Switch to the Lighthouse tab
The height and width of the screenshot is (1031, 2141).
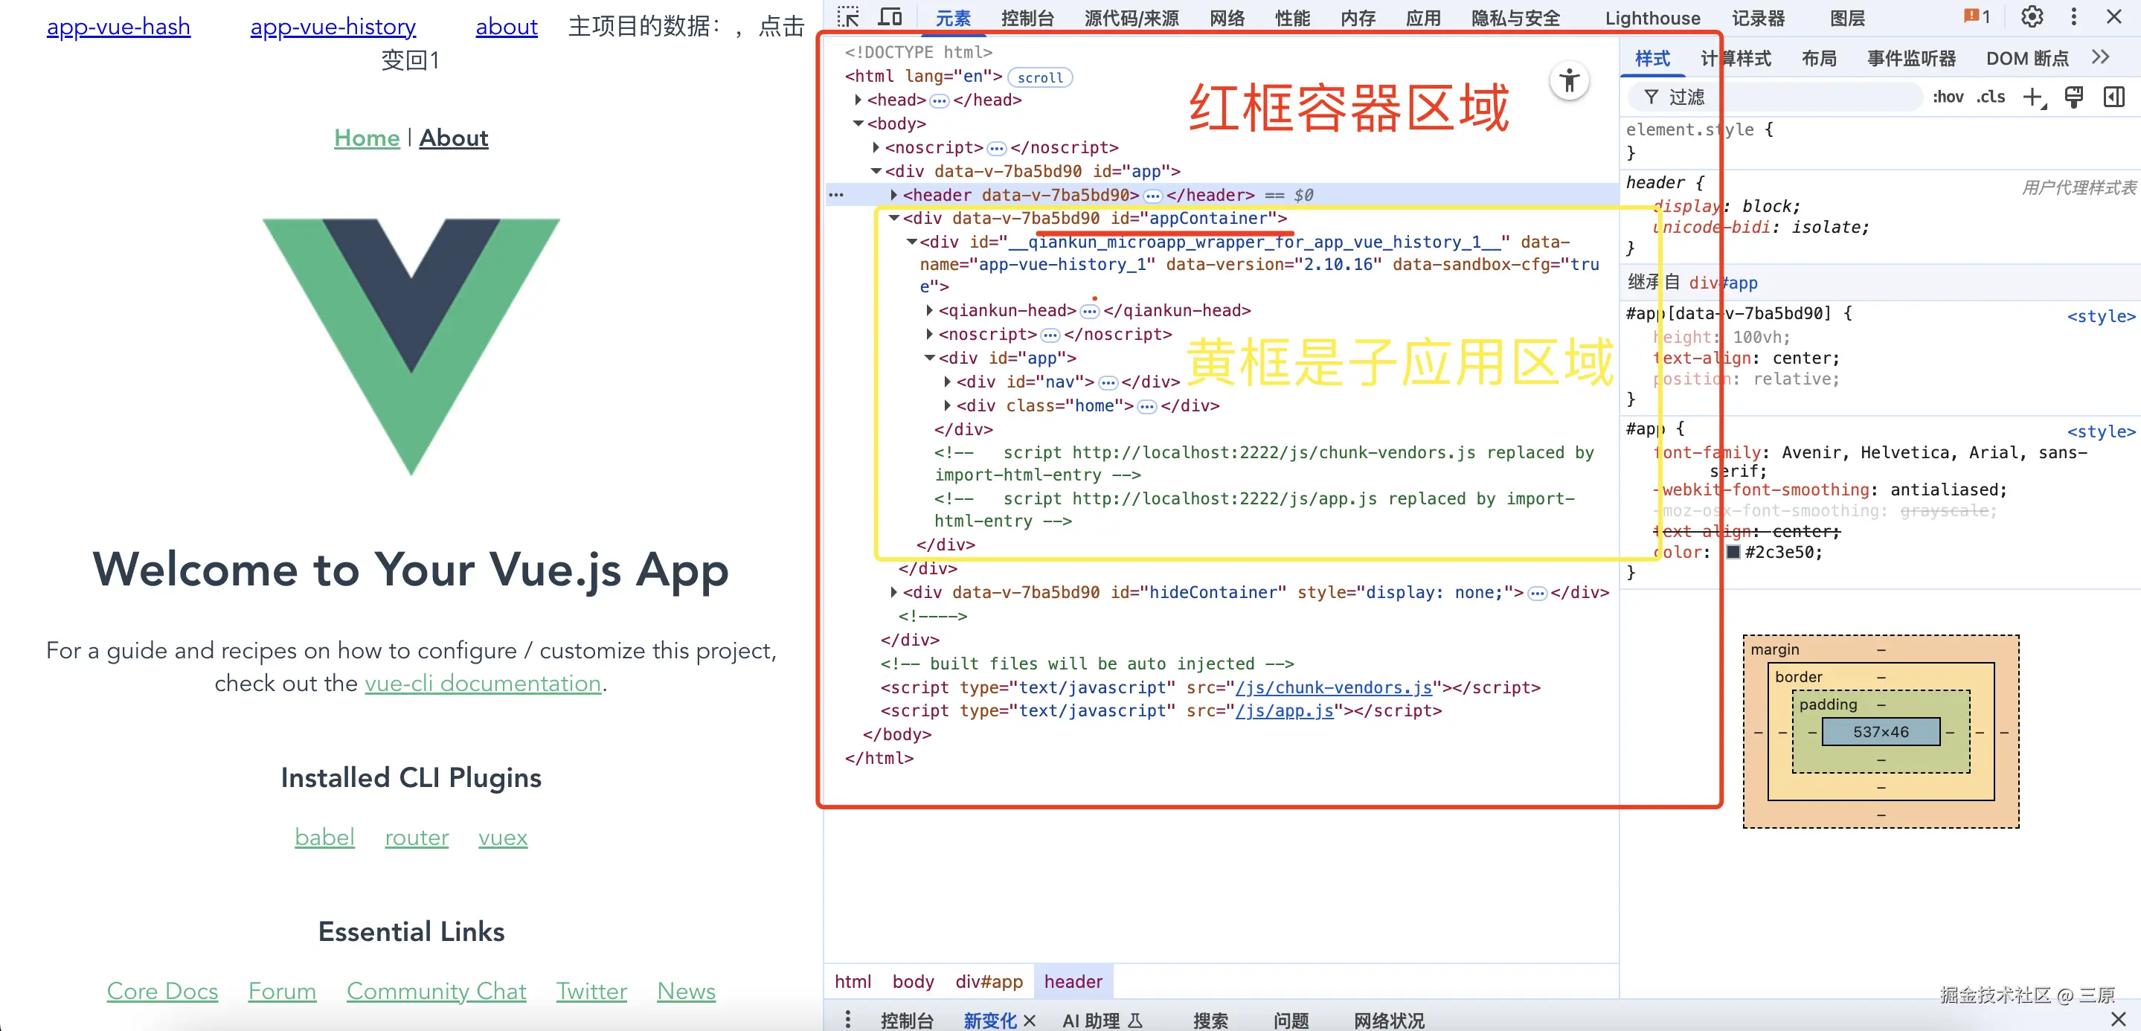(x=1652, y=19)
